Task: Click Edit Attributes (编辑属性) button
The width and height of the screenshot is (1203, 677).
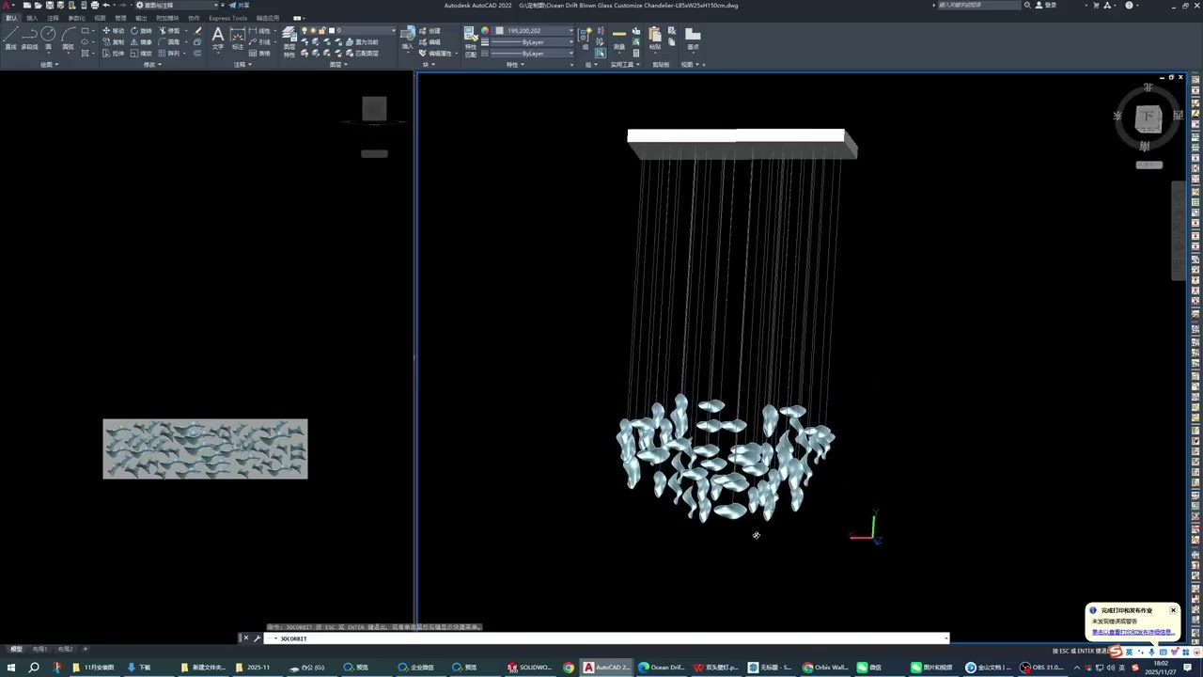Action: 435,54
